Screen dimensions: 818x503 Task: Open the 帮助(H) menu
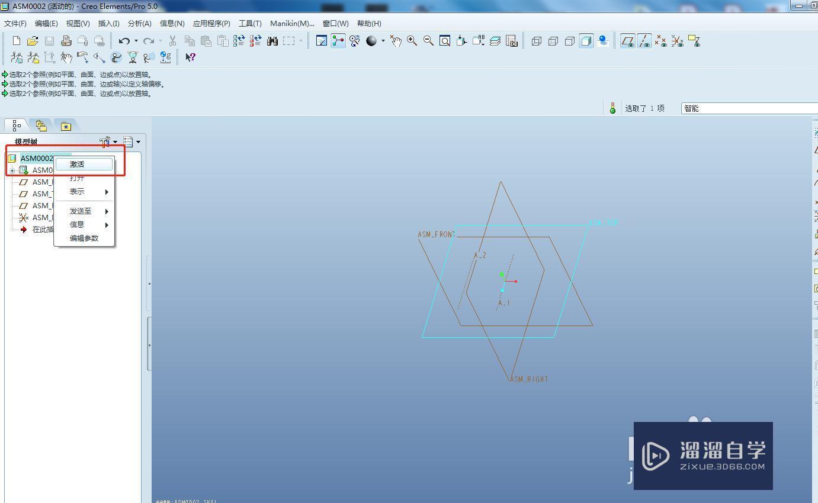369,24
